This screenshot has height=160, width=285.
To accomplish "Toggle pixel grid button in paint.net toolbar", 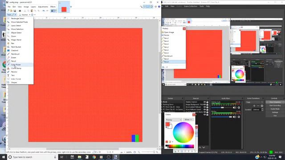I will click(x=52, y=11).
